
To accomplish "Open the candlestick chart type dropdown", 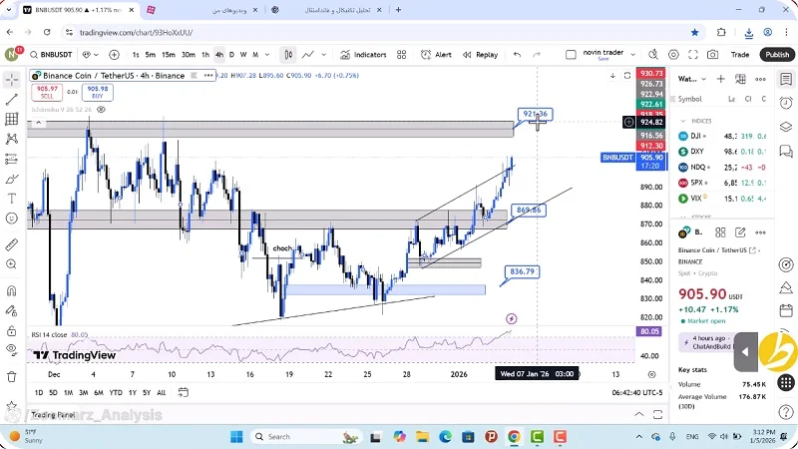I will (287, 55).
